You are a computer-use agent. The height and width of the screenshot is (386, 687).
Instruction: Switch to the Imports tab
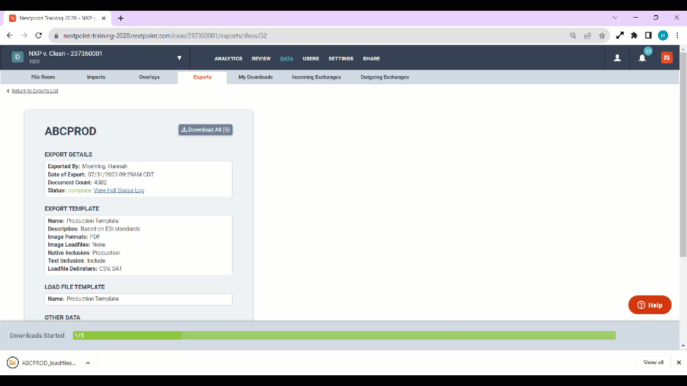(96, 77)
